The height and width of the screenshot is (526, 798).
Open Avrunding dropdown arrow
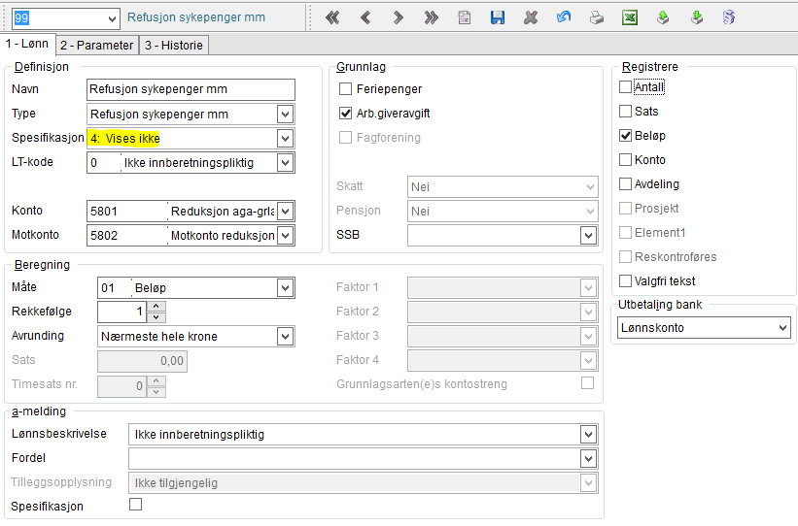pyautogui.click(x=286, y=337)
